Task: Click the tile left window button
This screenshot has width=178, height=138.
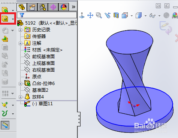Action: 158,6
